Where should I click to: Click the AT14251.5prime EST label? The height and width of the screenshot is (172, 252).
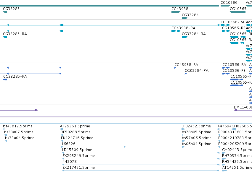point(237,168)
